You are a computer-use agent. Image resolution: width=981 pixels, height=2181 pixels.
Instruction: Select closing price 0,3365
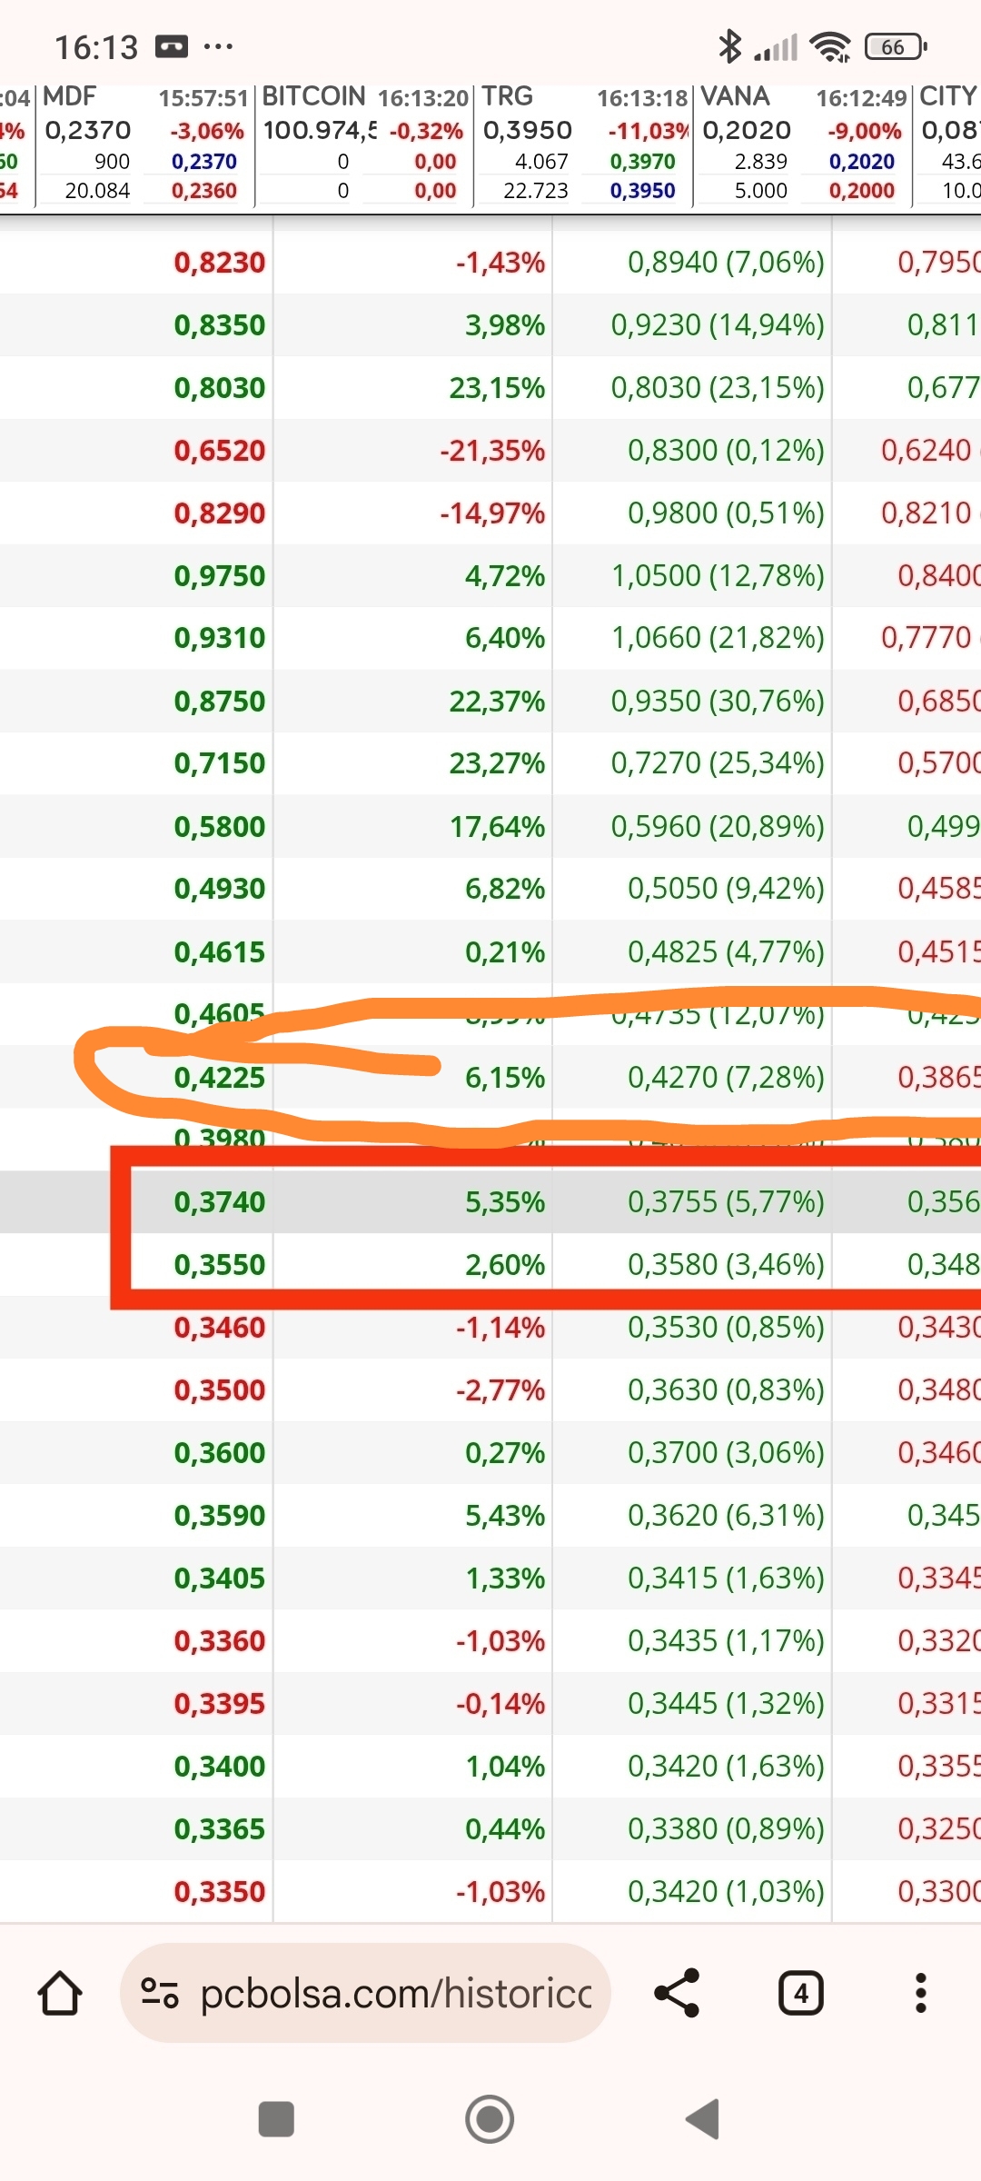219,1829
